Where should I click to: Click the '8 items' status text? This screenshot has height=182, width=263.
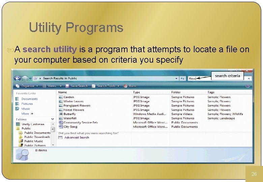click(41, 150)
